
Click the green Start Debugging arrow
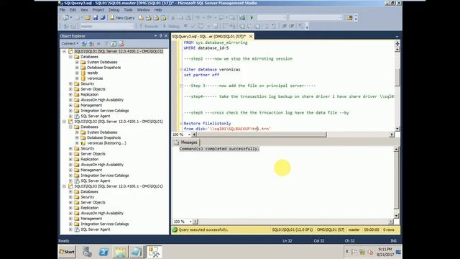click(252, 18)
